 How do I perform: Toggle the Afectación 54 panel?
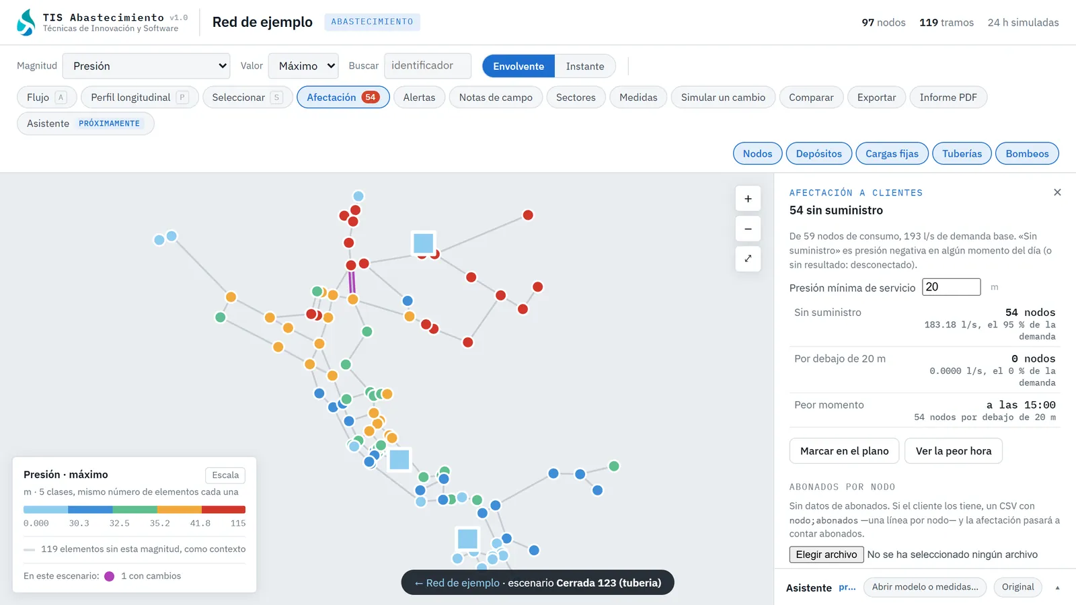coord(343,97)
